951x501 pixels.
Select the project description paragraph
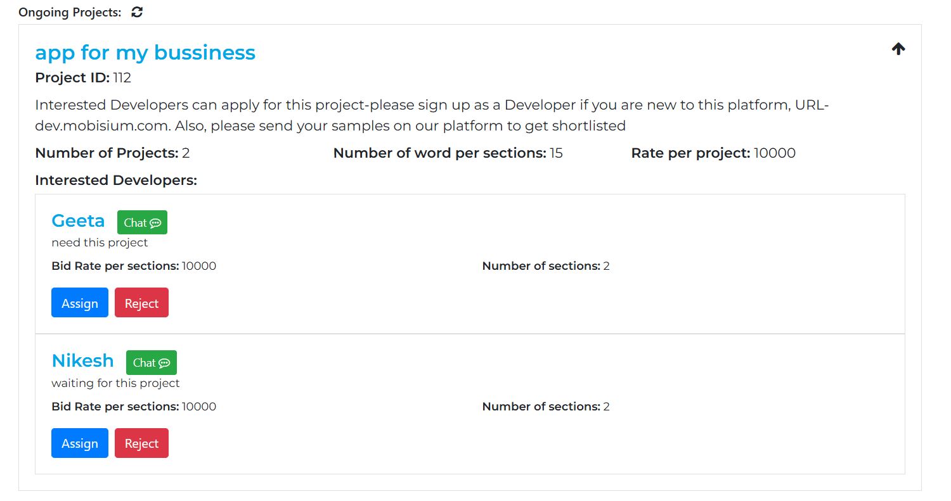[432, 115]
